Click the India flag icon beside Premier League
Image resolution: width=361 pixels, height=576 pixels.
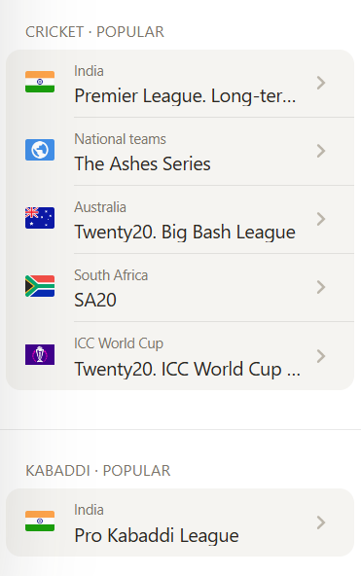pos(40,82)
